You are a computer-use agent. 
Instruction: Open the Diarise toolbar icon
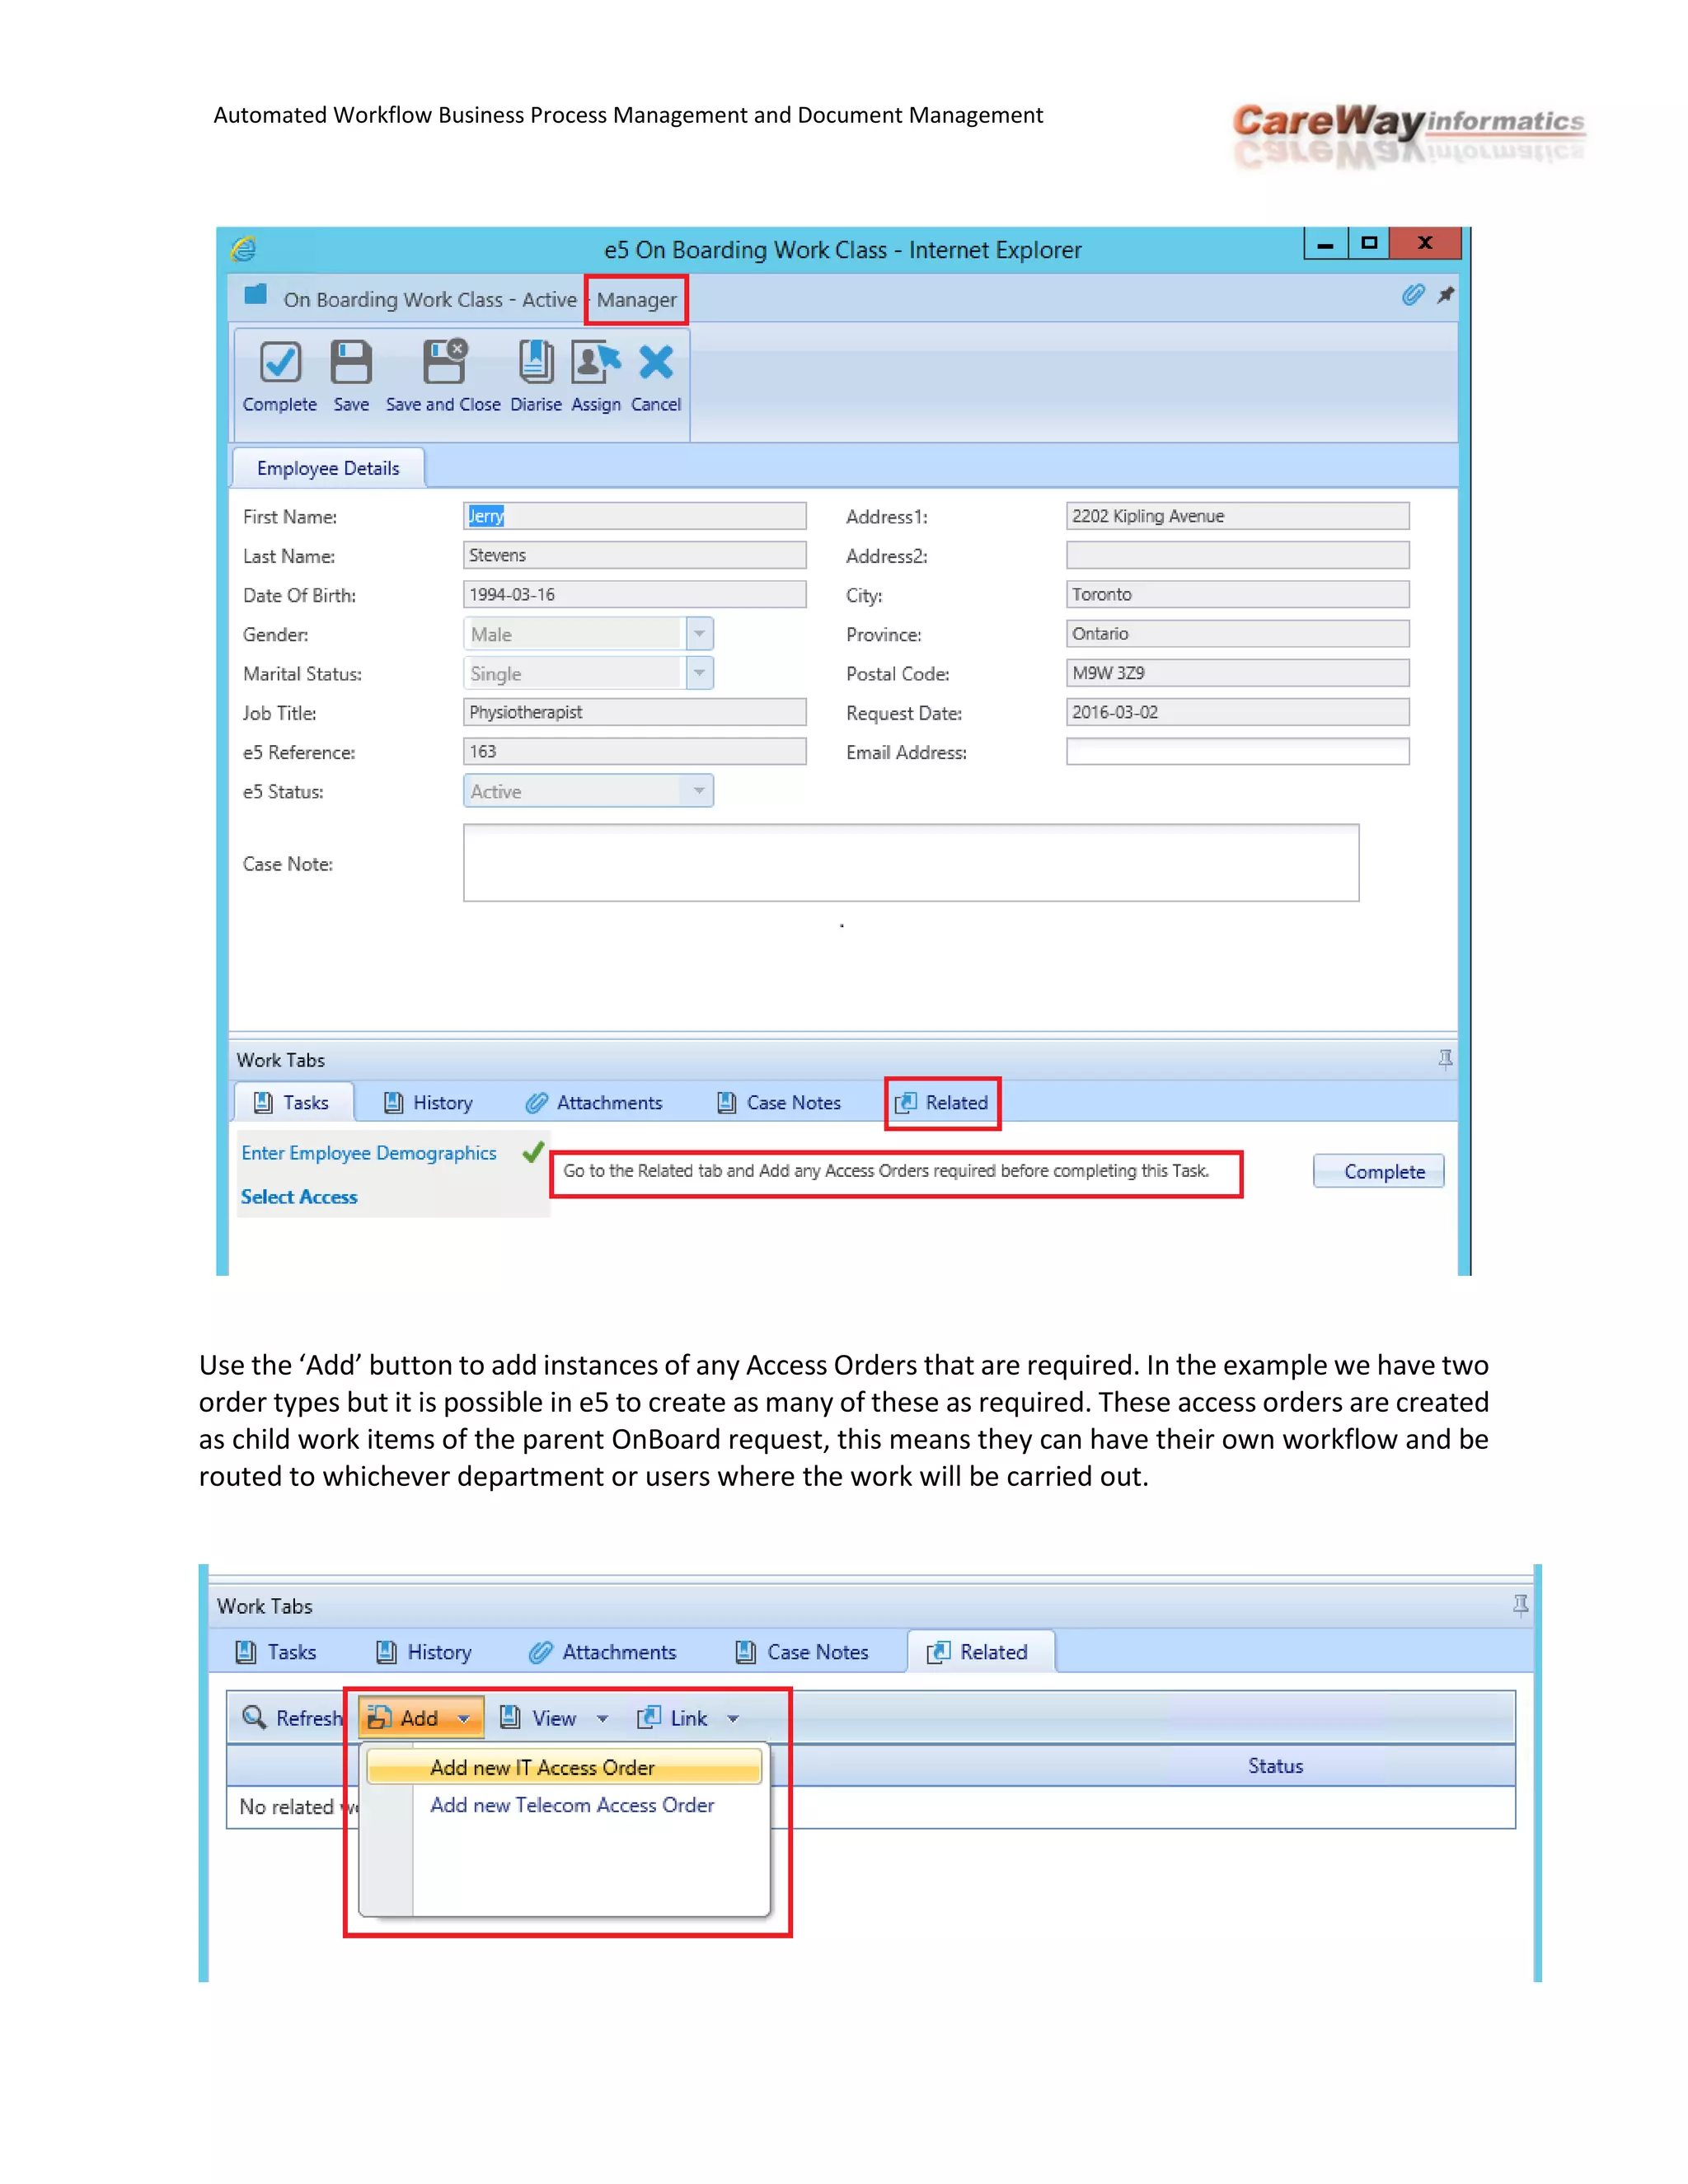coord(536,362)
